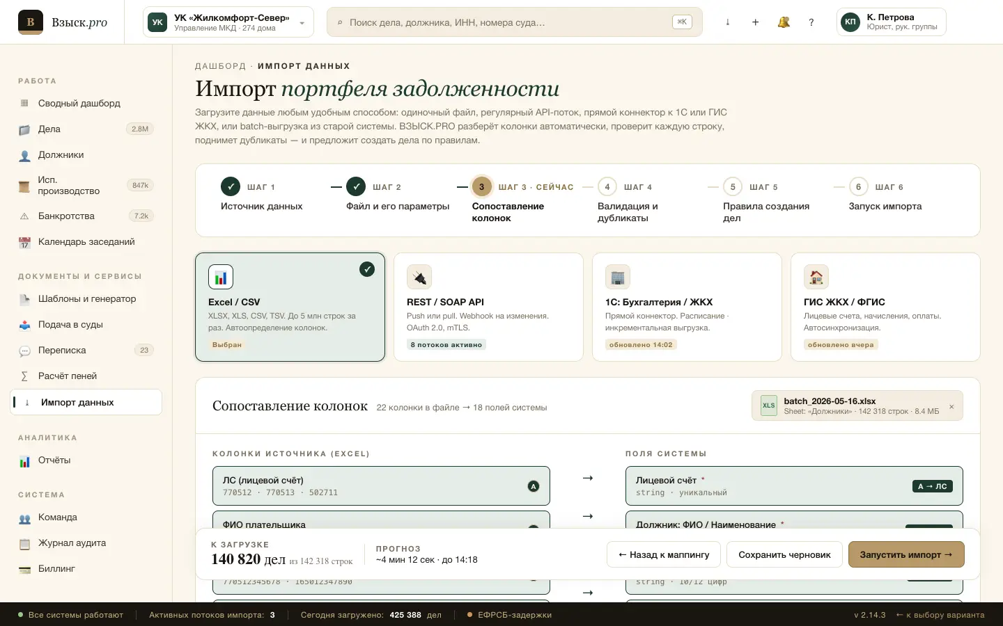This screenshot has height=626, width=1003.
Task: Go to Исп. производство section
Action: [x=86, y=186]
